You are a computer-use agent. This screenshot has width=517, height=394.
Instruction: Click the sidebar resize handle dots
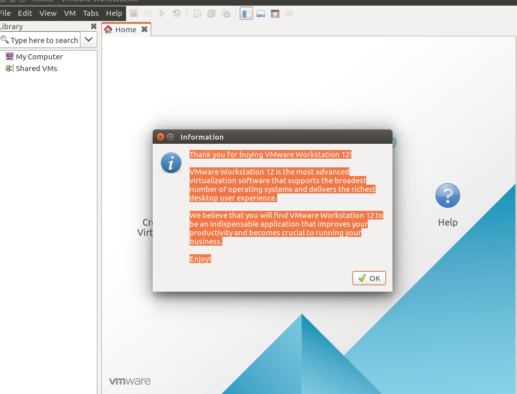tap(99, 210)
